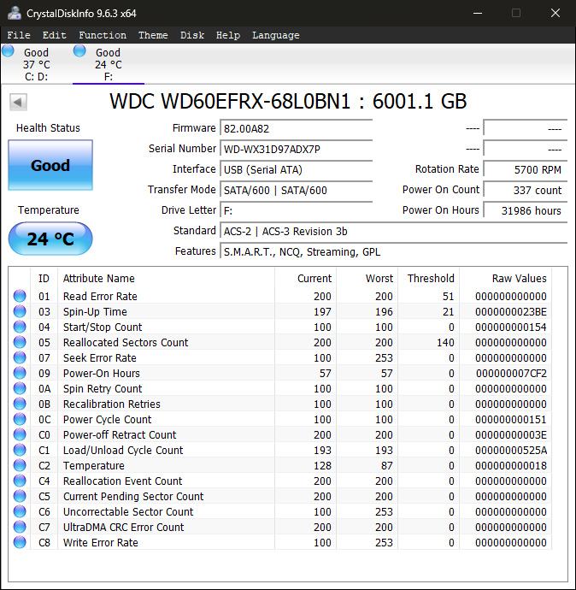Click the Raw Values column header
Viewport: 576px width, 590px height.
pos(505,279)
